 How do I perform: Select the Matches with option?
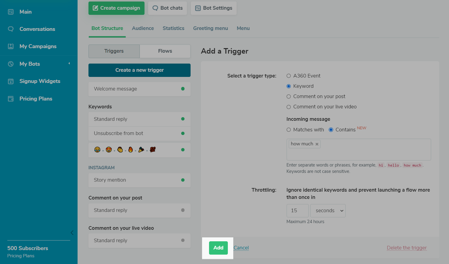click(x=289, y=130)
